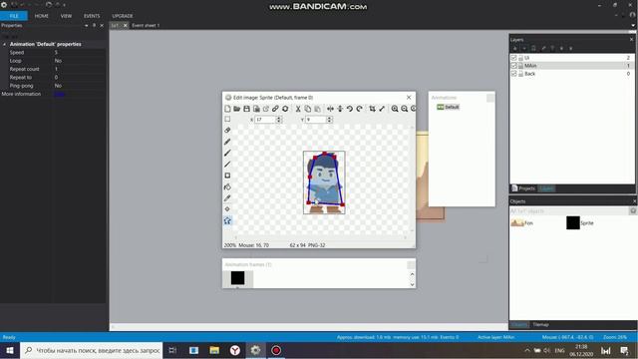Increase the Y coordinate spinner
This screenshot has width=638, height=359.
click(x=330, y=118)
